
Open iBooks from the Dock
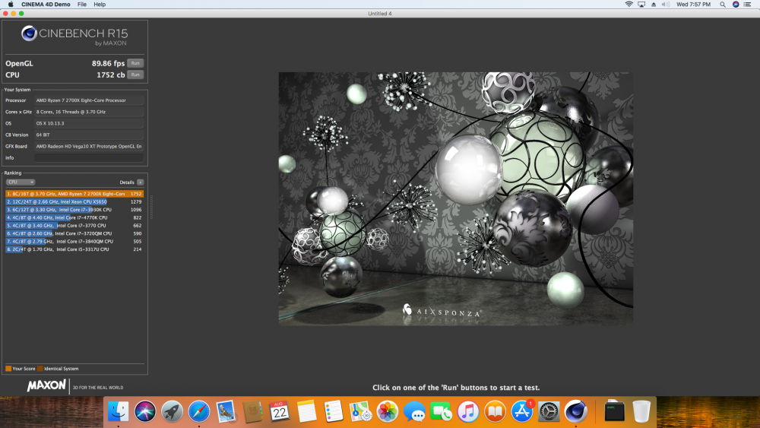[x=495, y=411]
